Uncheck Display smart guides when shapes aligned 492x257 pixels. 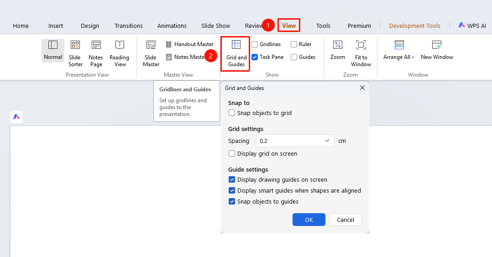pyautogui.click(x=232, y=190)
